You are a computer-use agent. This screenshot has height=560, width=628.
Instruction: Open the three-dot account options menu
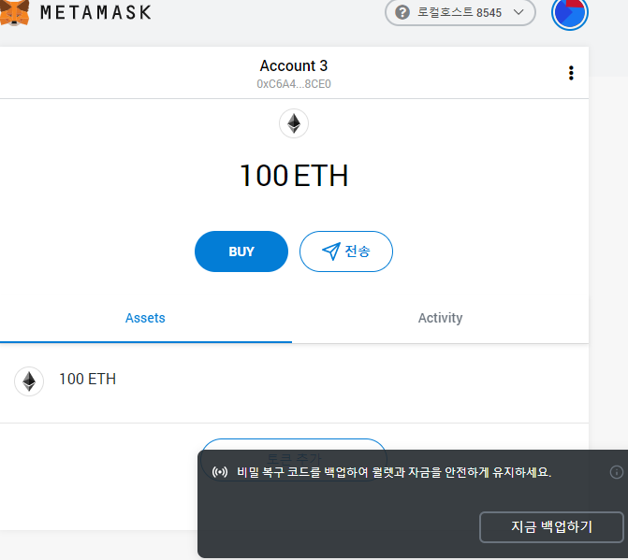tap(571, 73)
